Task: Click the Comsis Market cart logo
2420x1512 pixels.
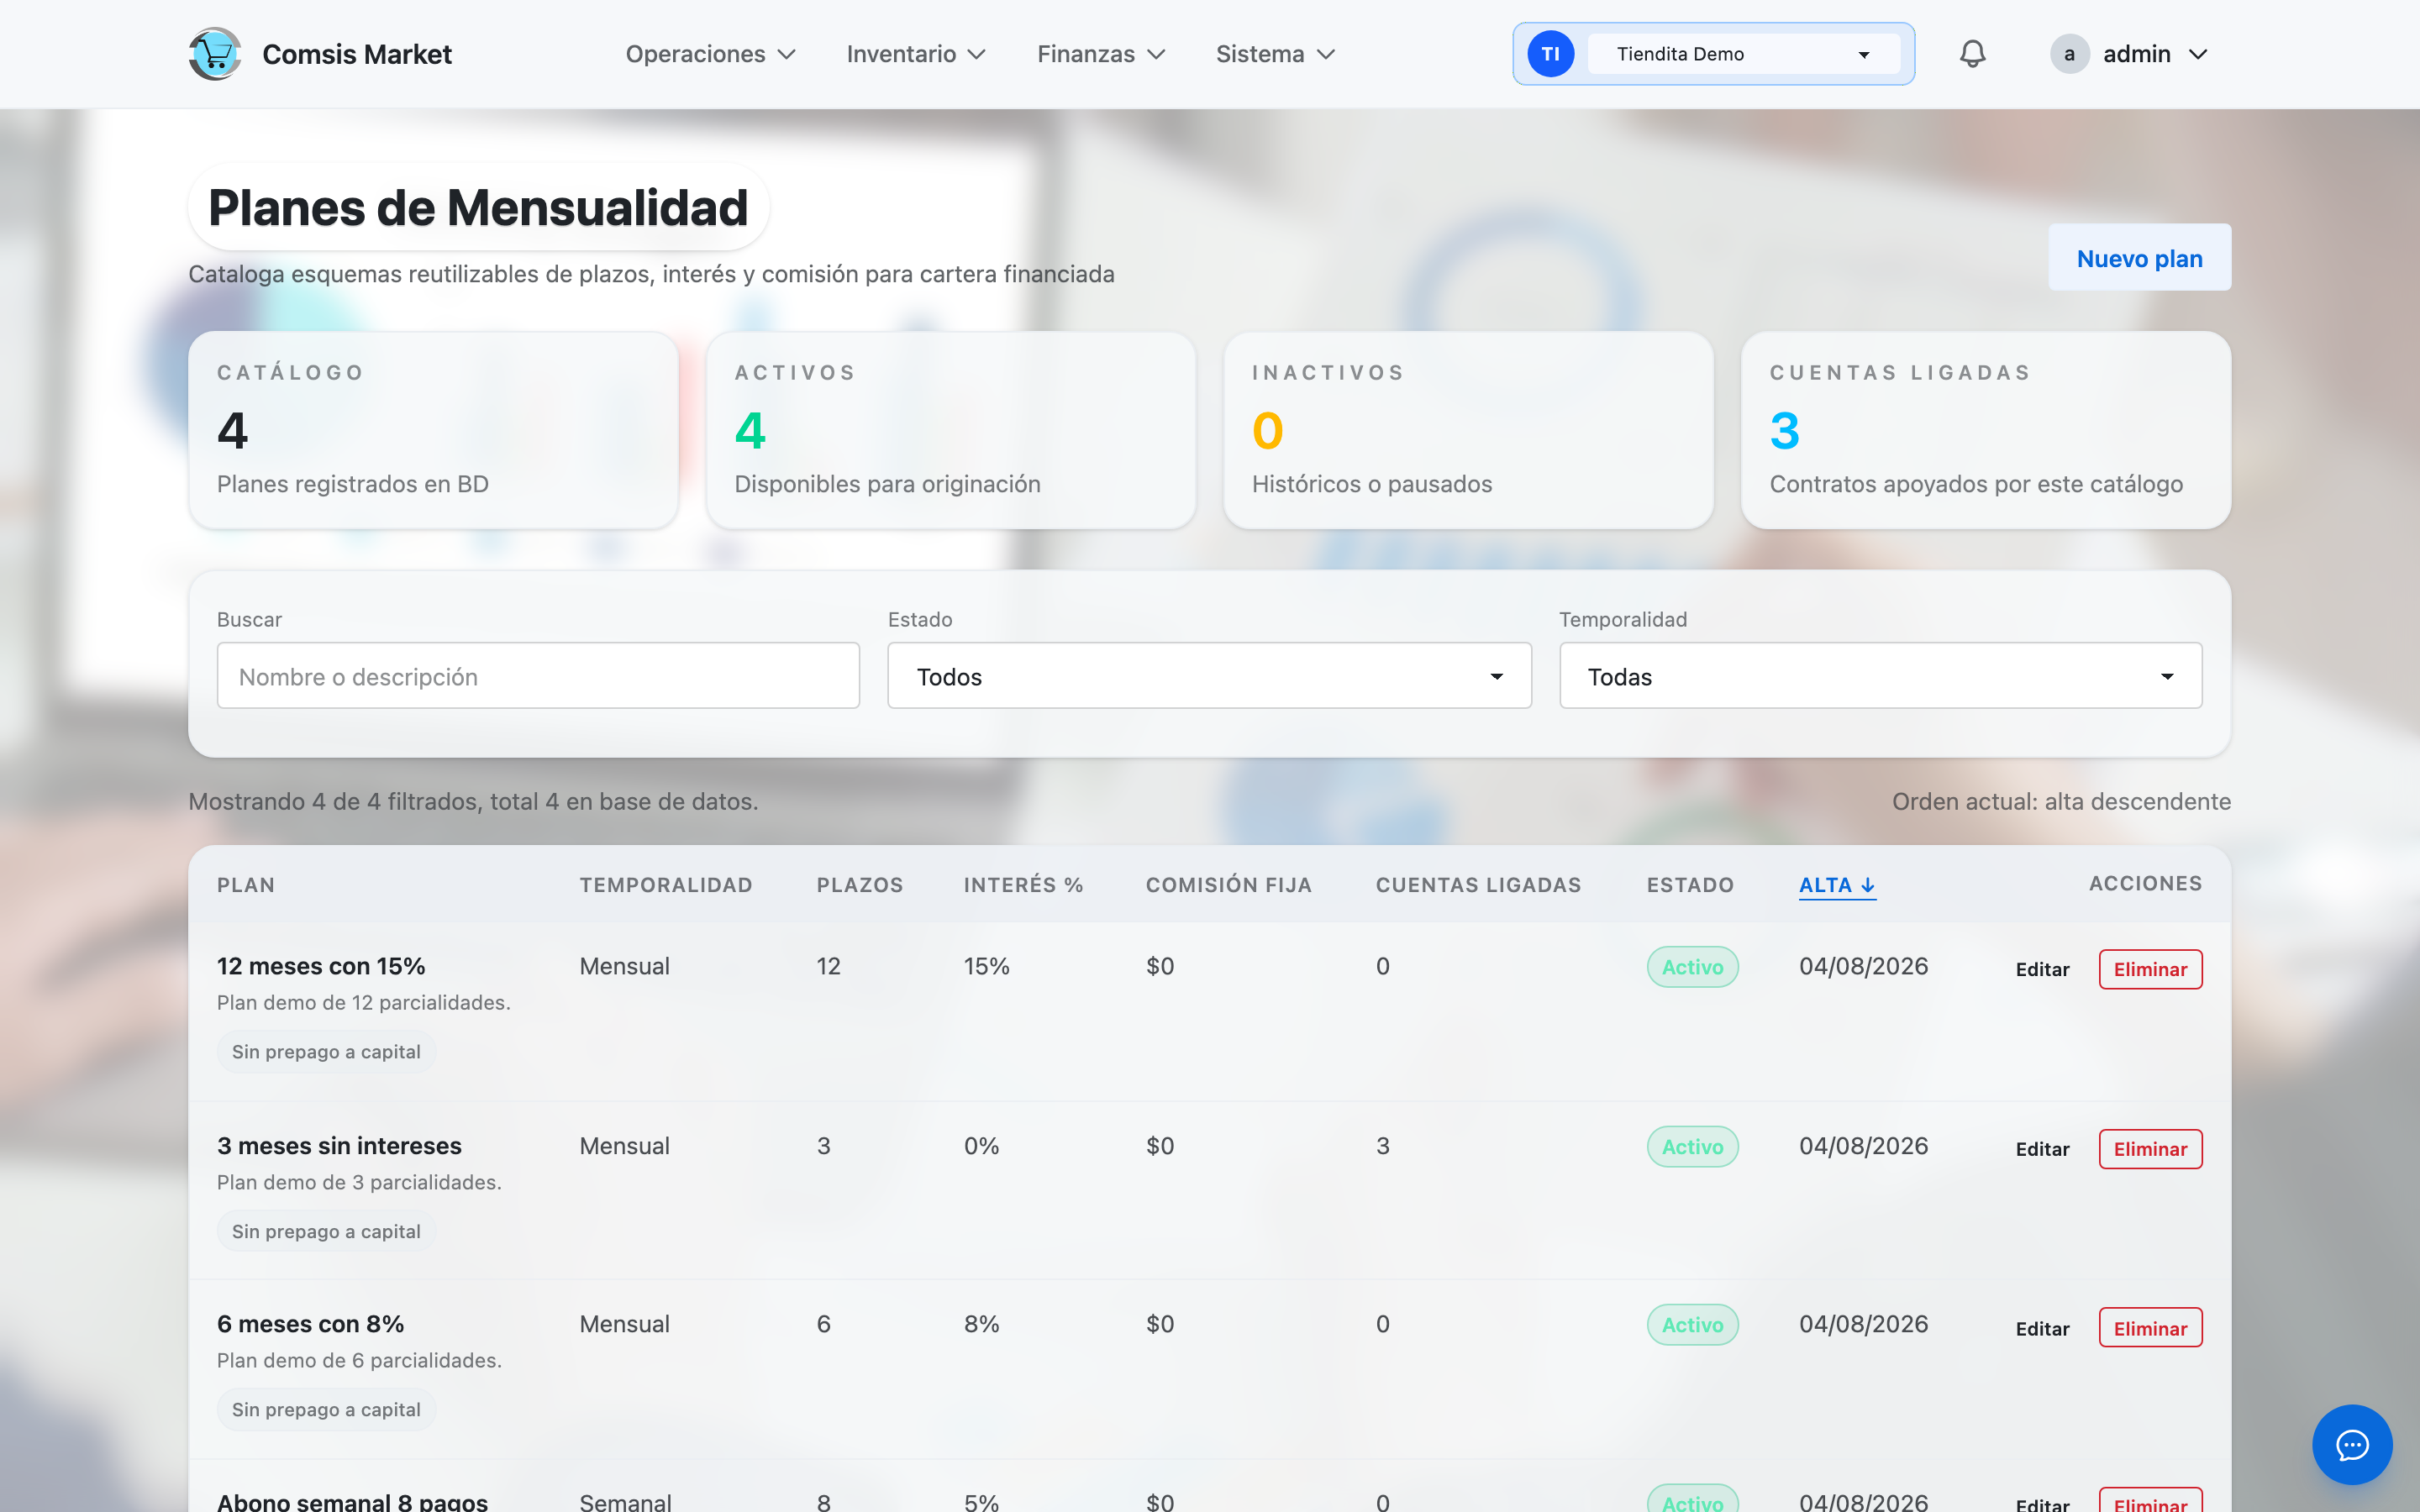Action: click(x=215, y=54)
